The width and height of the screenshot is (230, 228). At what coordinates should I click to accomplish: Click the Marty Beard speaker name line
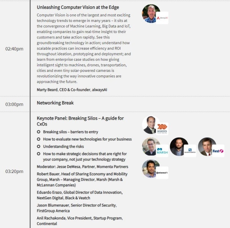point(72,90)
